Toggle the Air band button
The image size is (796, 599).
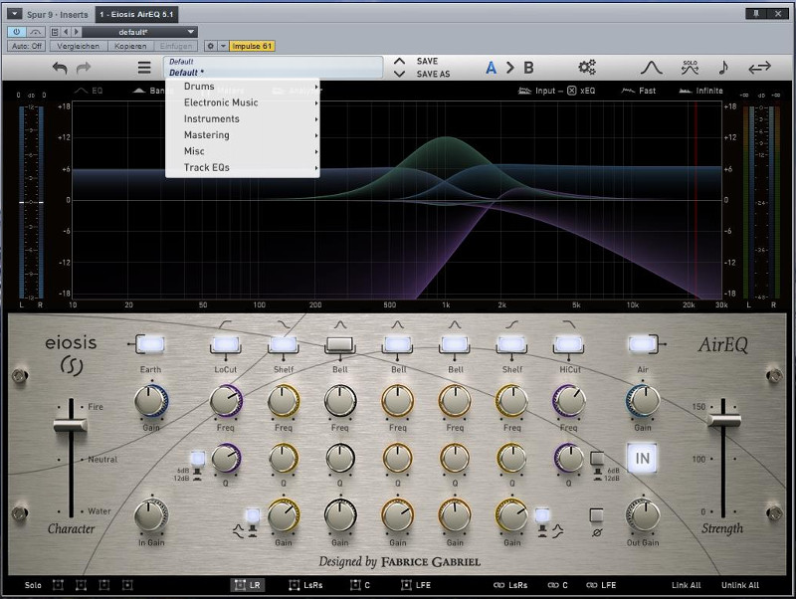643,344
